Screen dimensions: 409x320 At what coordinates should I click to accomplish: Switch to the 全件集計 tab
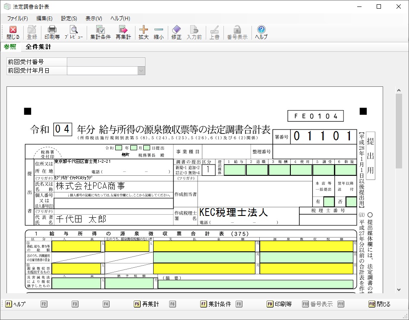pyautogui.click(x=38, y=47)
